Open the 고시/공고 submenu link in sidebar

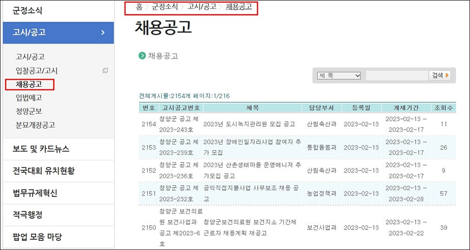pyautogui.click(x=30, y=57)
